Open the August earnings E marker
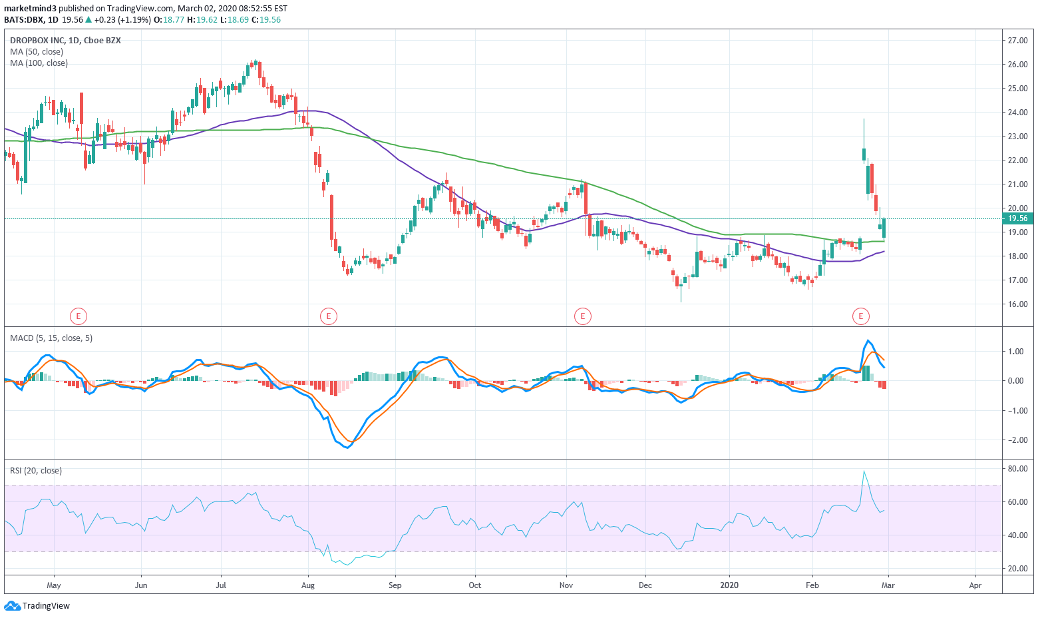 tap(328, 316)
